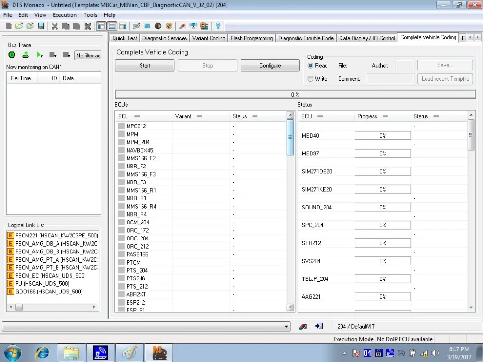Viewport: 483px width, 362px height.
Task: Click the GDO166 logical link icon
Action: coord(11,292)
